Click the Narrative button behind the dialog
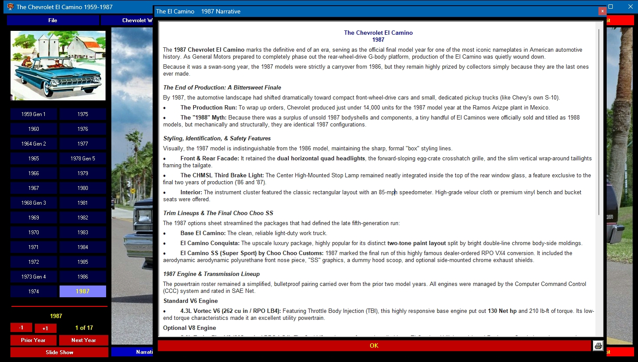The image size is (638, 362). click(132, 352)
